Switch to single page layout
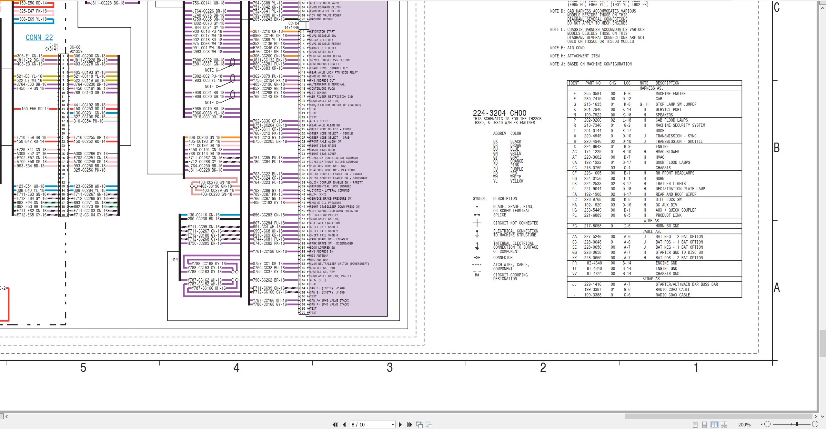The image size is (826, 429). (x=695, y=425)
